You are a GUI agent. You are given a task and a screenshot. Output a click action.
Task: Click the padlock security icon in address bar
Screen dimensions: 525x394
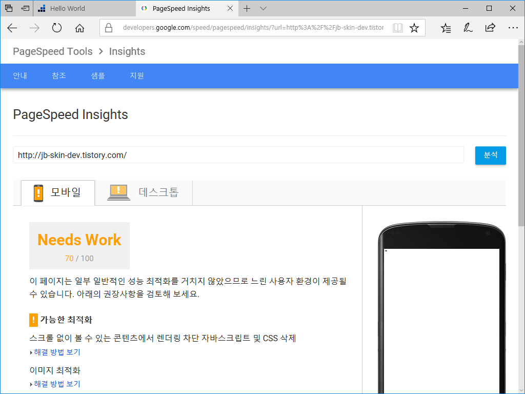tap(109, 28)
